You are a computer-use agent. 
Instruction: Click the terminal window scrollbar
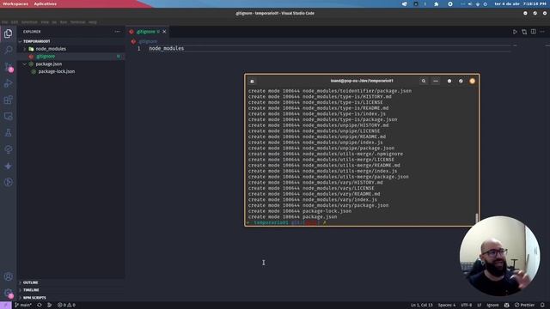coord(476,218)
